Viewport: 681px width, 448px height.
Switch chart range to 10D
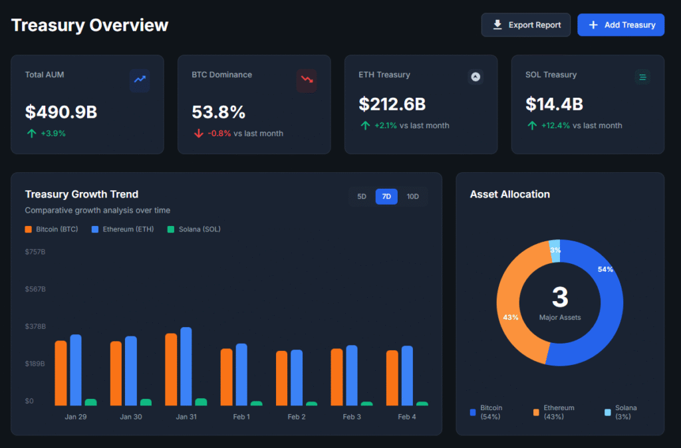(x=413, y=197)
